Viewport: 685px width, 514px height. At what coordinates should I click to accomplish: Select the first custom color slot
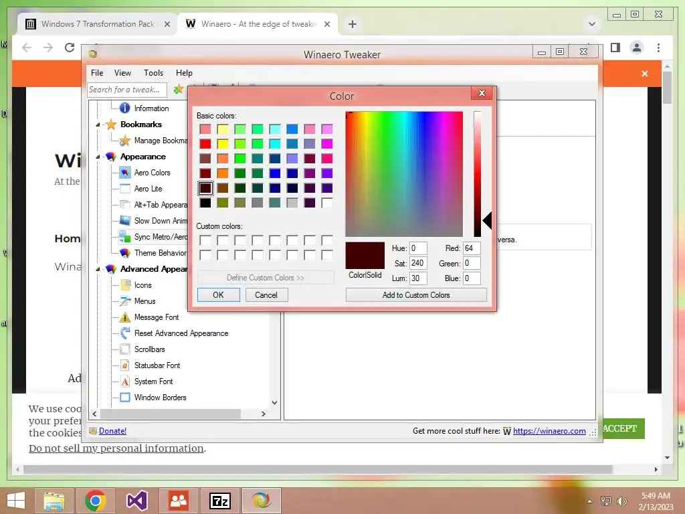pyautogui.click(x=205, y=240)
